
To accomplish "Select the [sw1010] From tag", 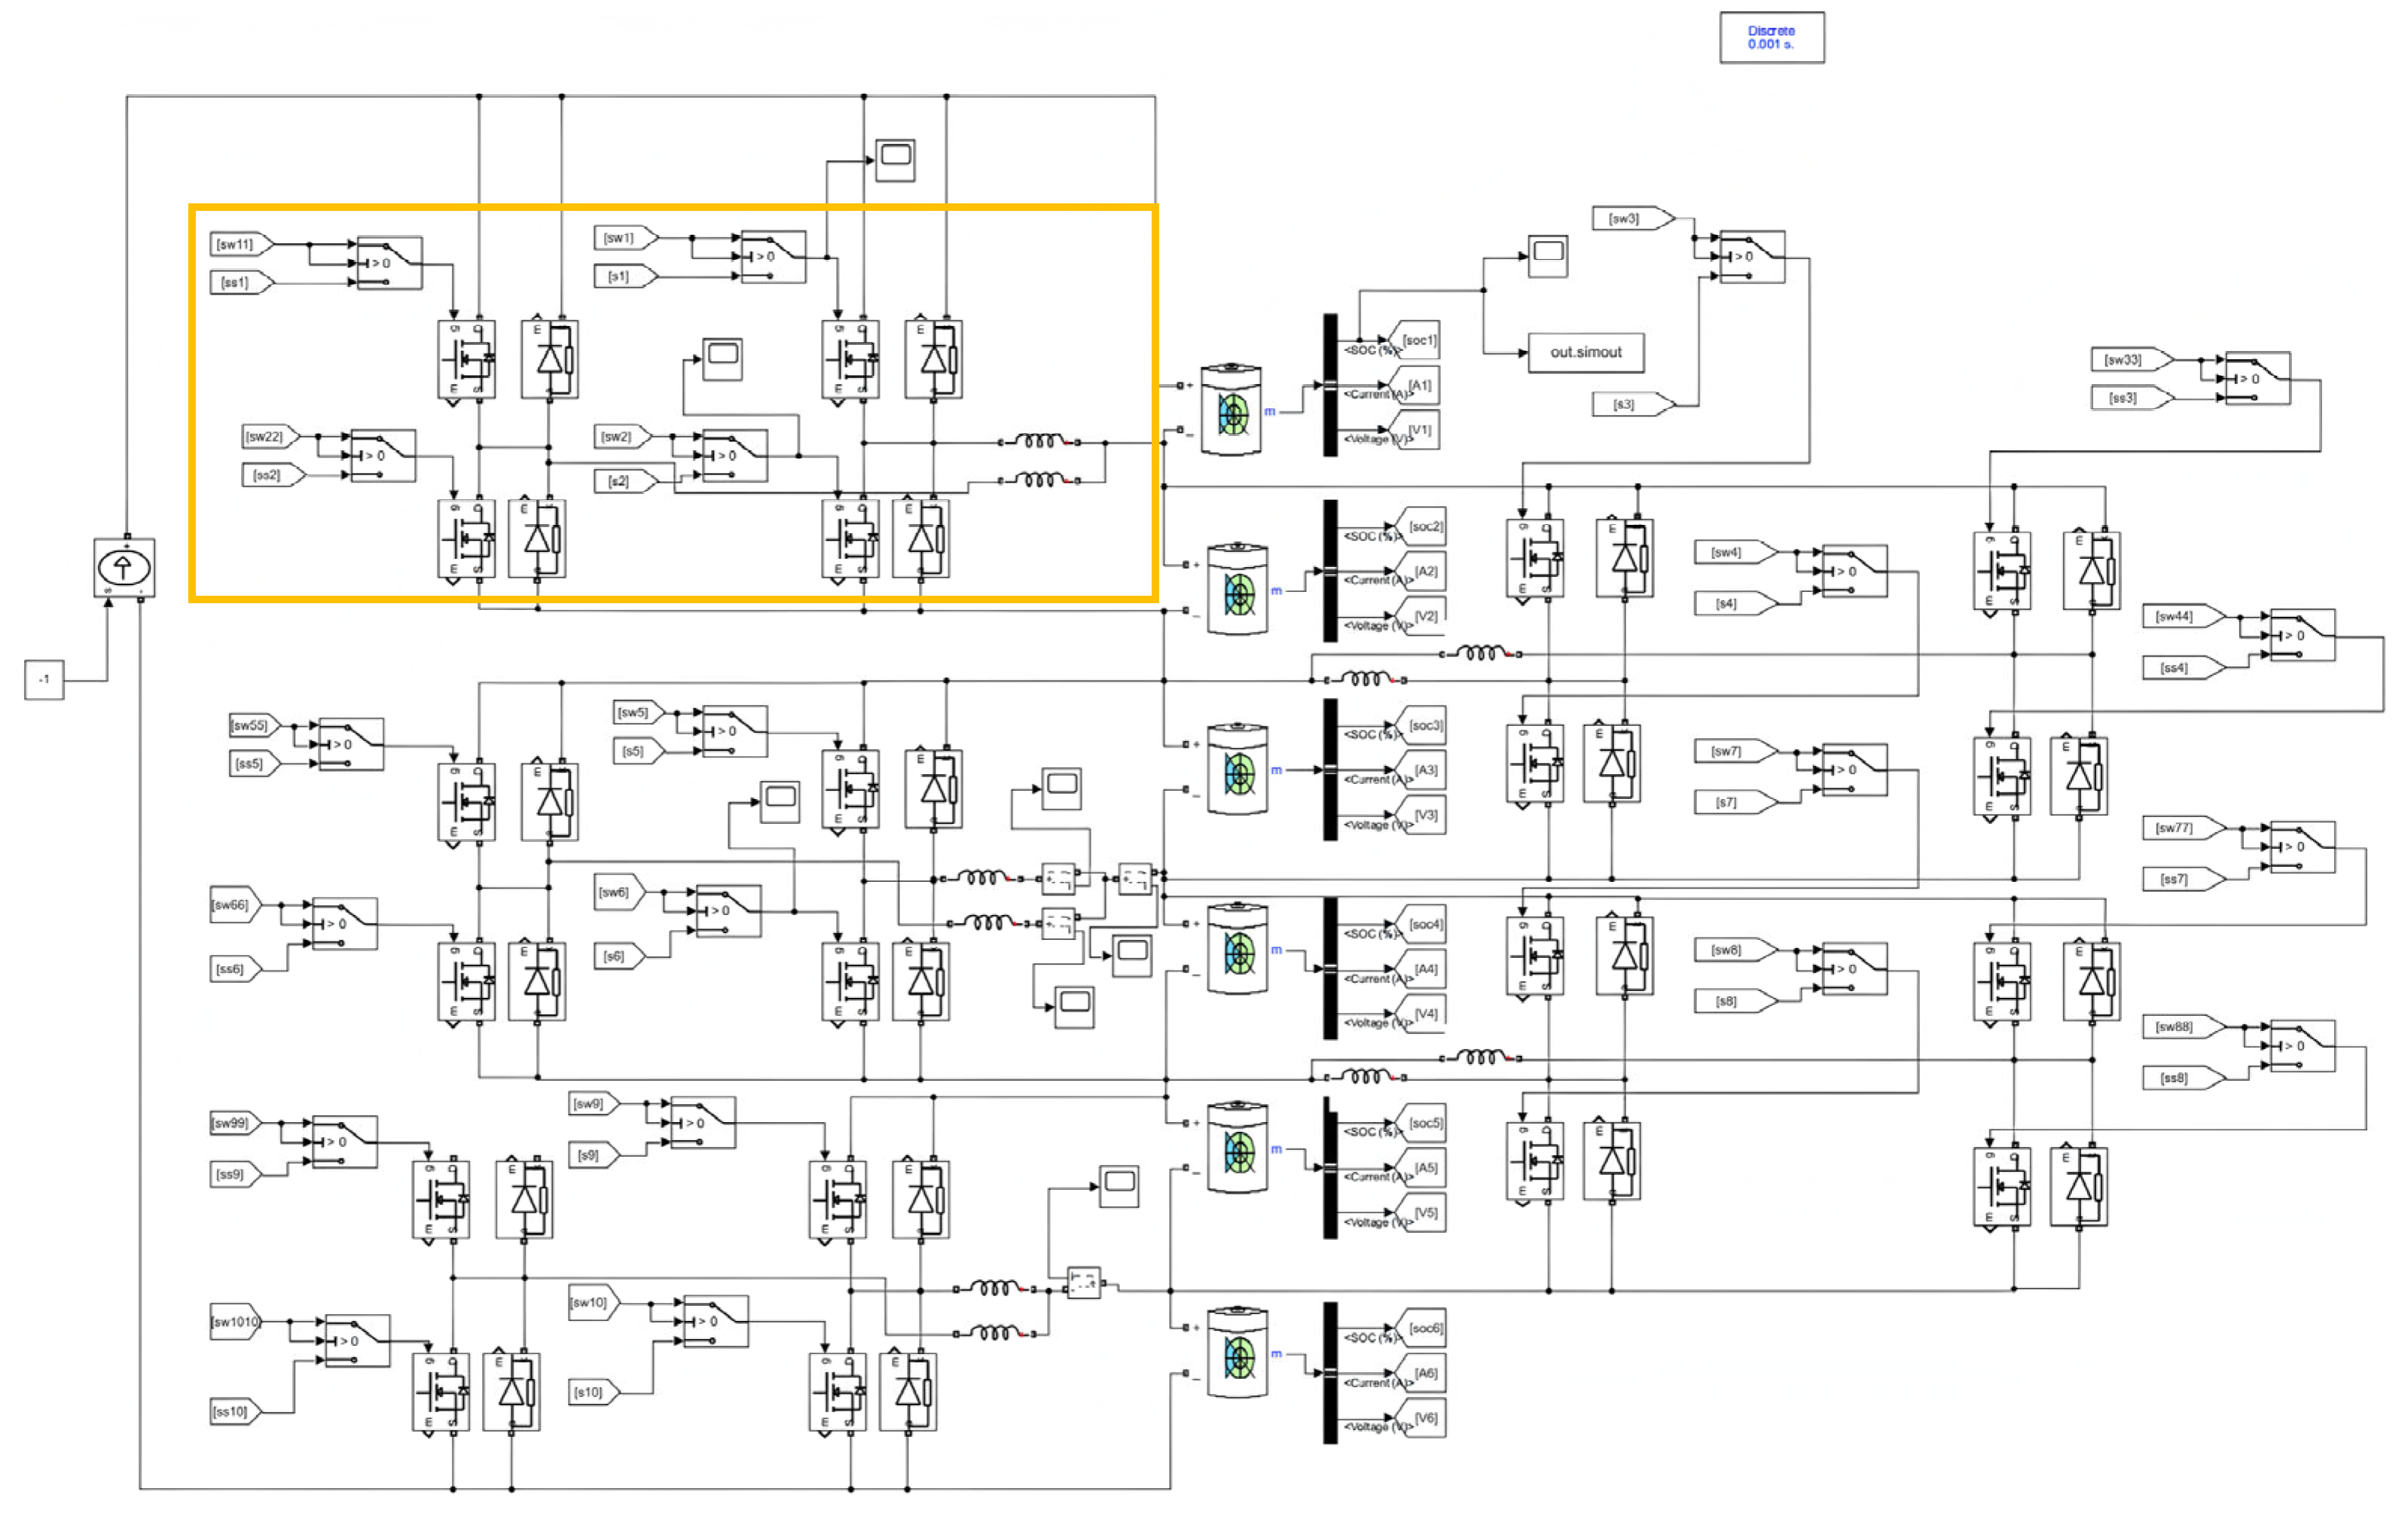I will point(236,1322).
